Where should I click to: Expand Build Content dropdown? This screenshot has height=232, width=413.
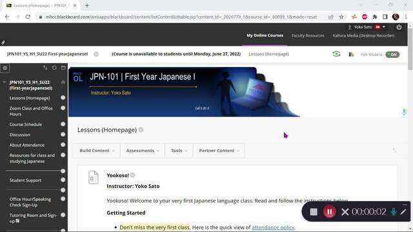point(97,150)
